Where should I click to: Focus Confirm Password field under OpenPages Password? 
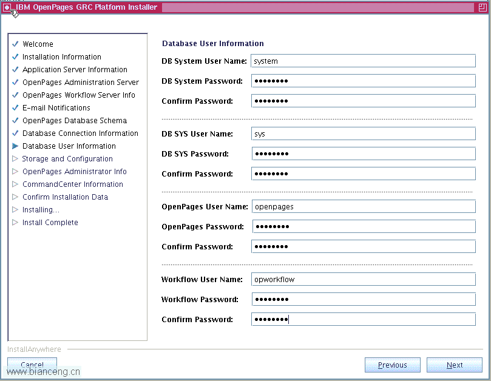click(x=363, y=247)
